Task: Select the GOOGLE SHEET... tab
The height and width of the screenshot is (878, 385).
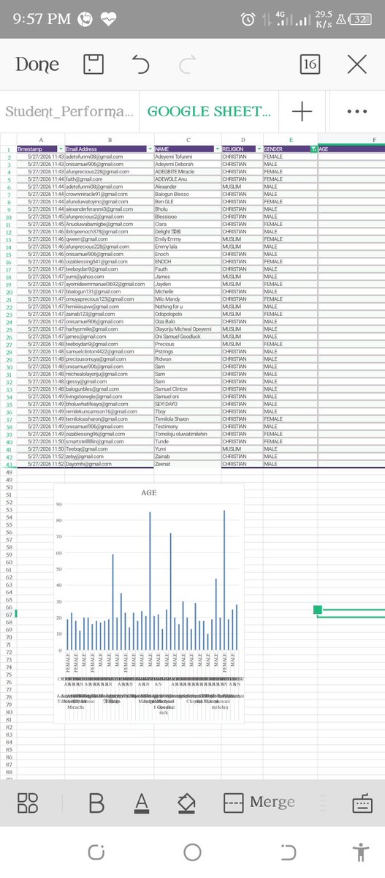Action: coord(209,111)
